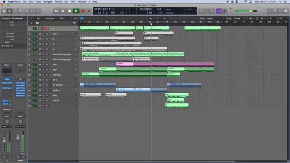Solo the CHOIR track
Viewport: 290px width, 163px height.
(x=43, y=101)
